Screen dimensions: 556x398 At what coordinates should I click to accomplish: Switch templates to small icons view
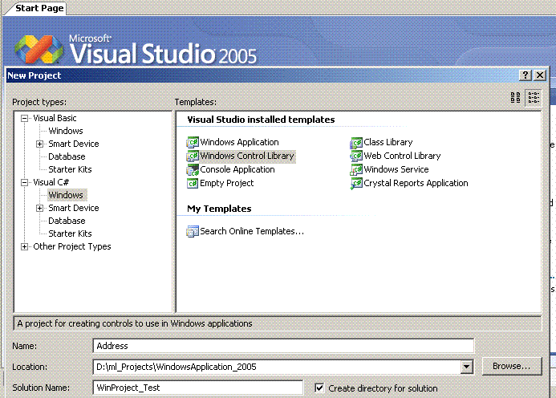534,97
